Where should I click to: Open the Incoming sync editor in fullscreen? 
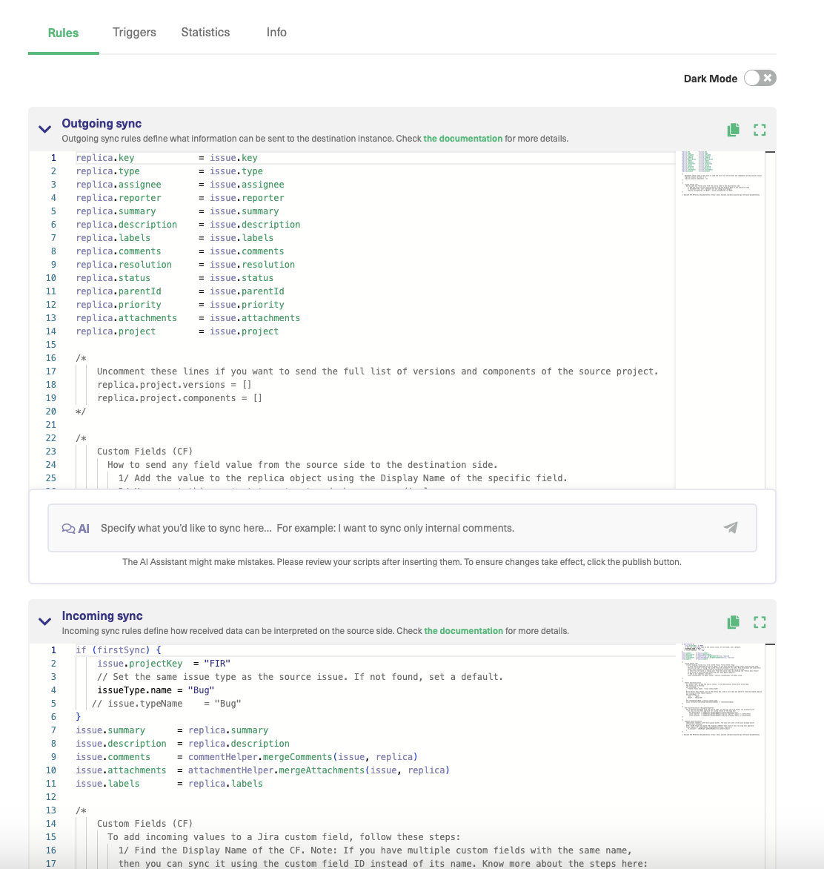click(x=760, y=622)
